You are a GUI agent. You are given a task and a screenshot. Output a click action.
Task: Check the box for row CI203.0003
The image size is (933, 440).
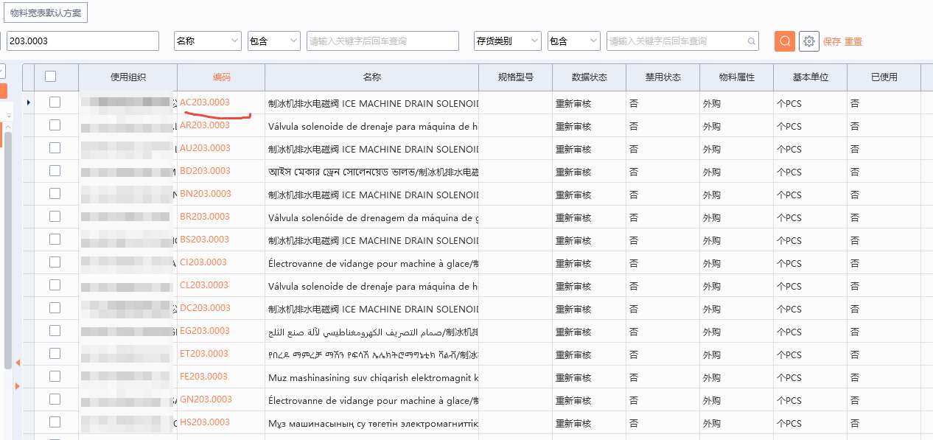[x=55, y=262]
